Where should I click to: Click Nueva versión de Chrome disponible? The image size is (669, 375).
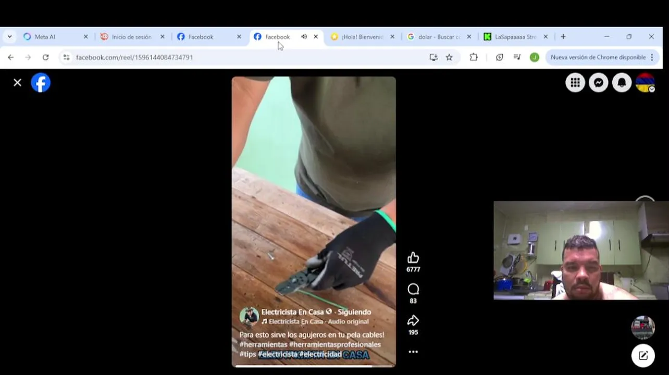click(x=598, y=57)
